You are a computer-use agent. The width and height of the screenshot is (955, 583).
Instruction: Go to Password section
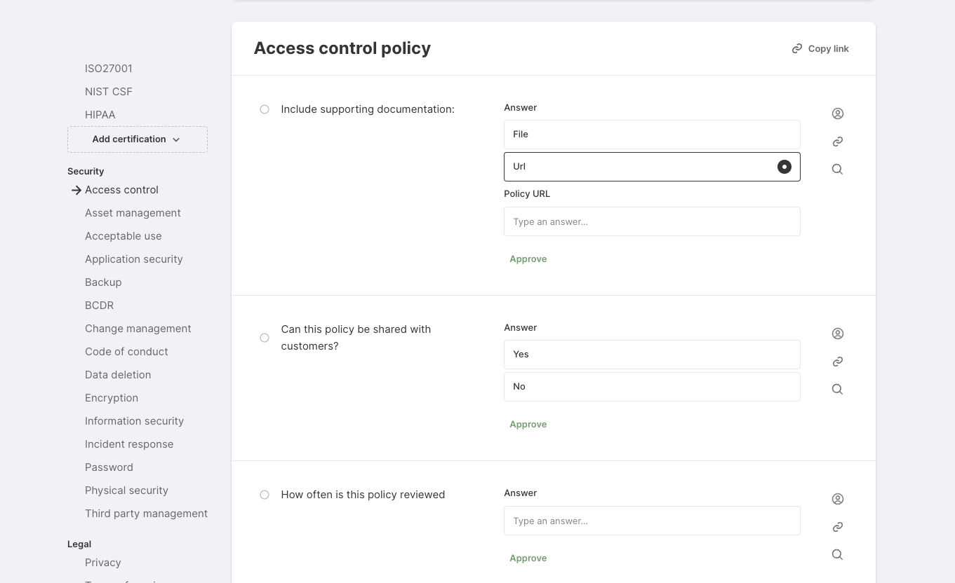pos(109,467)
